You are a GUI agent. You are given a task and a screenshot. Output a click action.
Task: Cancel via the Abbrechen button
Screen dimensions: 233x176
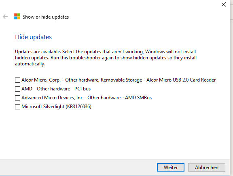[x=207, y=168]
